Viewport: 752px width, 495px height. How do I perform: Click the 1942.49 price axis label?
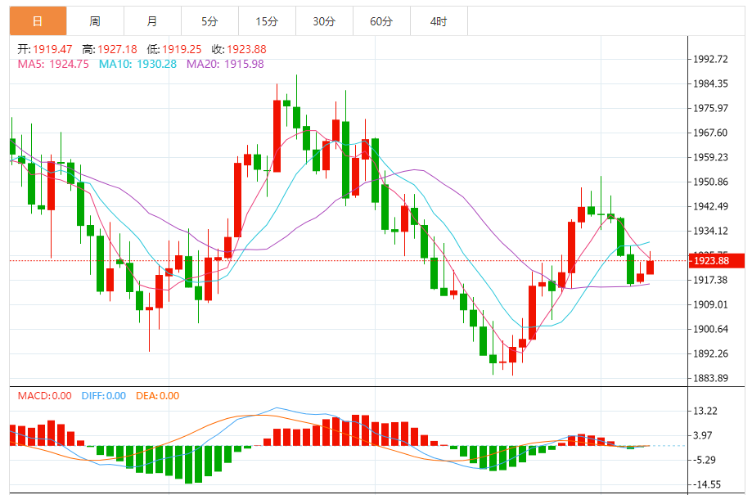(x=710, y=206)
